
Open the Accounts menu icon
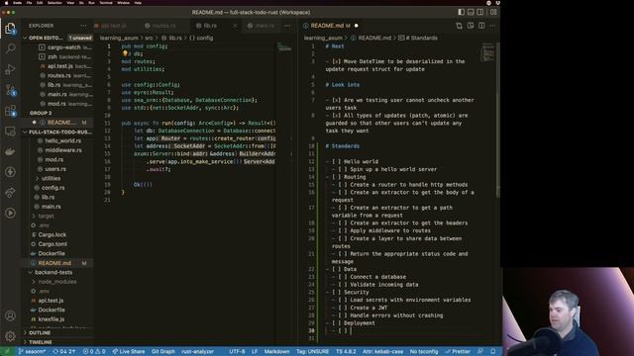tap(10, 315)
